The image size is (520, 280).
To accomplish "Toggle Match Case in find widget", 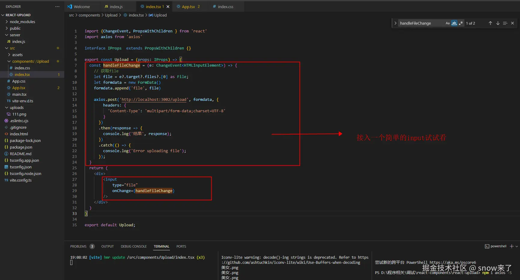I will (448, 23).
